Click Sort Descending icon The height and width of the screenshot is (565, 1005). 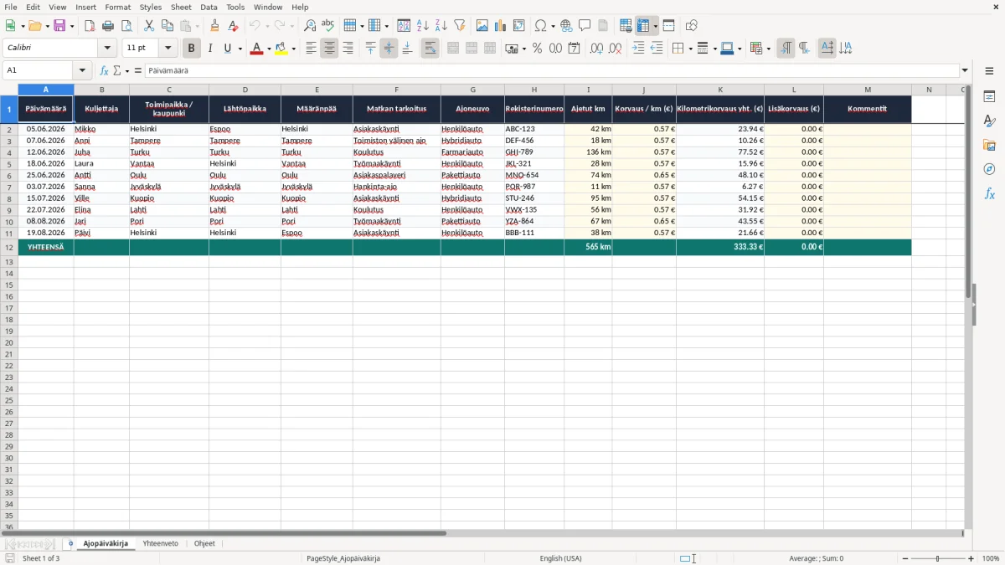[x=441, y=26]
